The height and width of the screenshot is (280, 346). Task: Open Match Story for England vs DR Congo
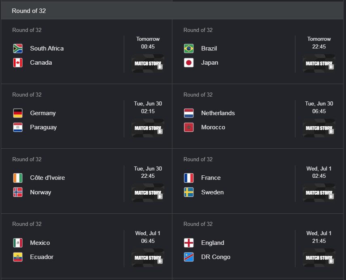[319, 258]
